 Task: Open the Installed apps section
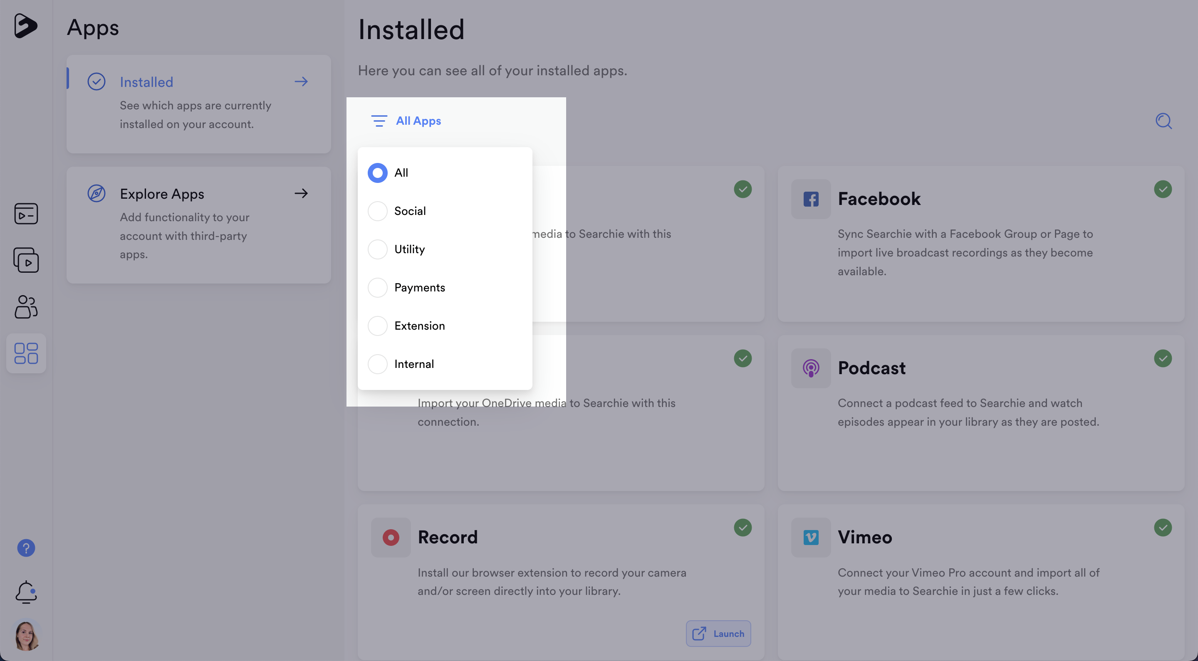[146, 82]
